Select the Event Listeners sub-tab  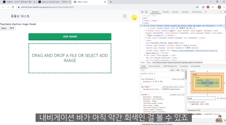[x=154, y=66]
